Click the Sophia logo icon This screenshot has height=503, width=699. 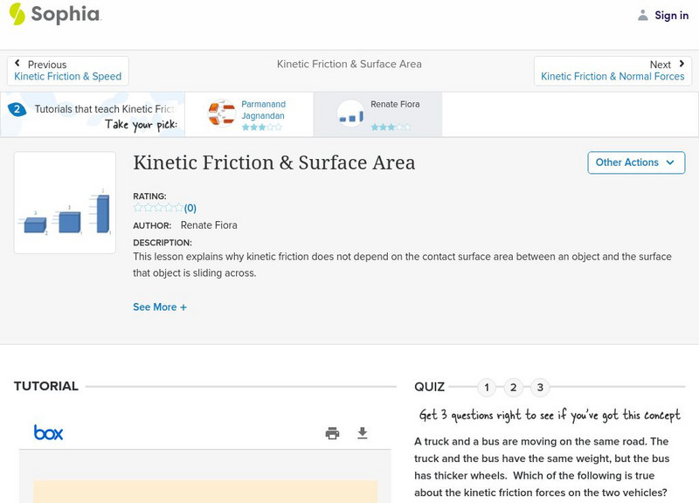click(x=17, y=14)
